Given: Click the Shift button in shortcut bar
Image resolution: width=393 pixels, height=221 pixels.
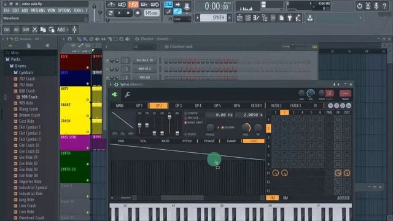Looking at the screenshot, I should 26,29.
